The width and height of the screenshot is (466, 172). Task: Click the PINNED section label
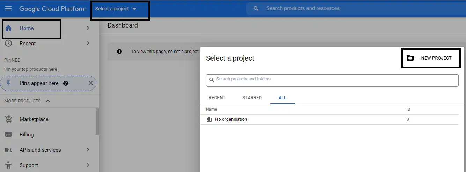tap(12, 60)
